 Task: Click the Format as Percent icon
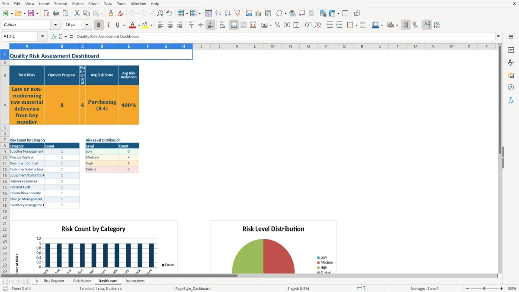[x=277, y=25]
